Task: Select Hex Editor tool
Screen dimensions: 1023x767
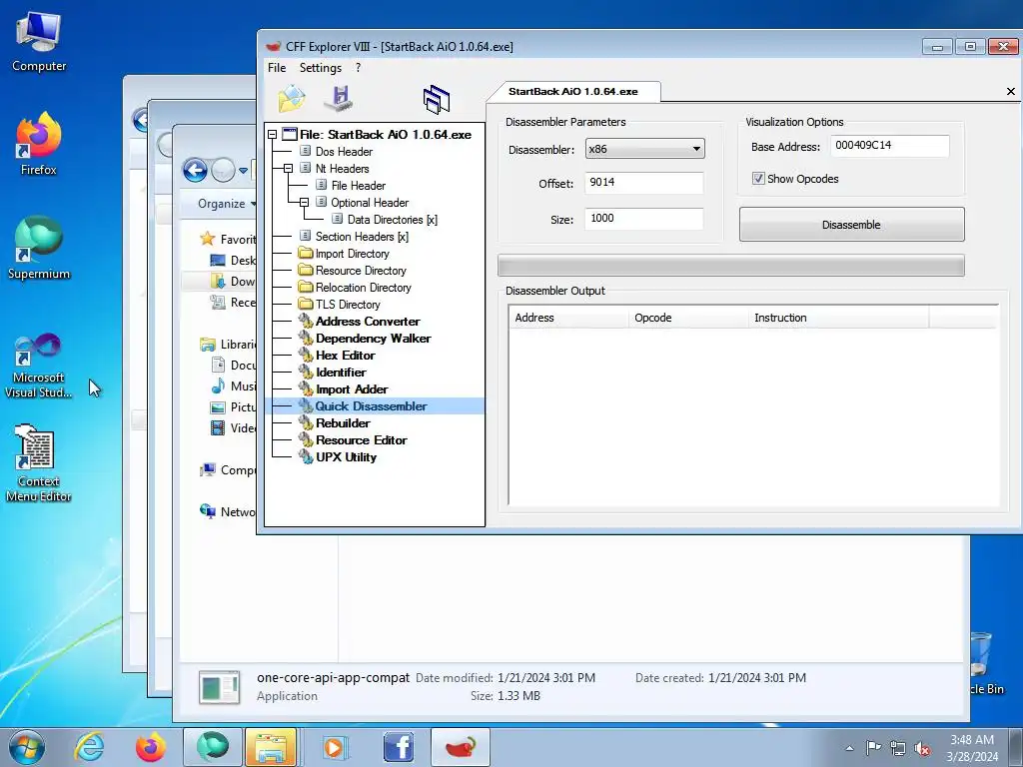Action: [345, 355]
